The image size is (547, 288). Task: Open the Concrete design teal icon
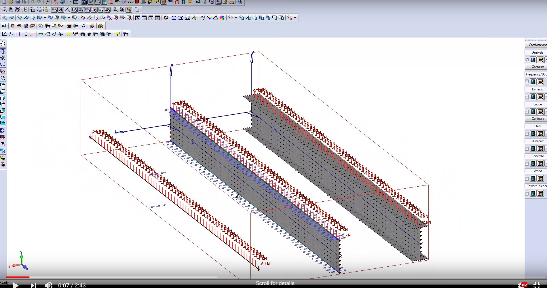pyautogui.click(x=533, y=164)
